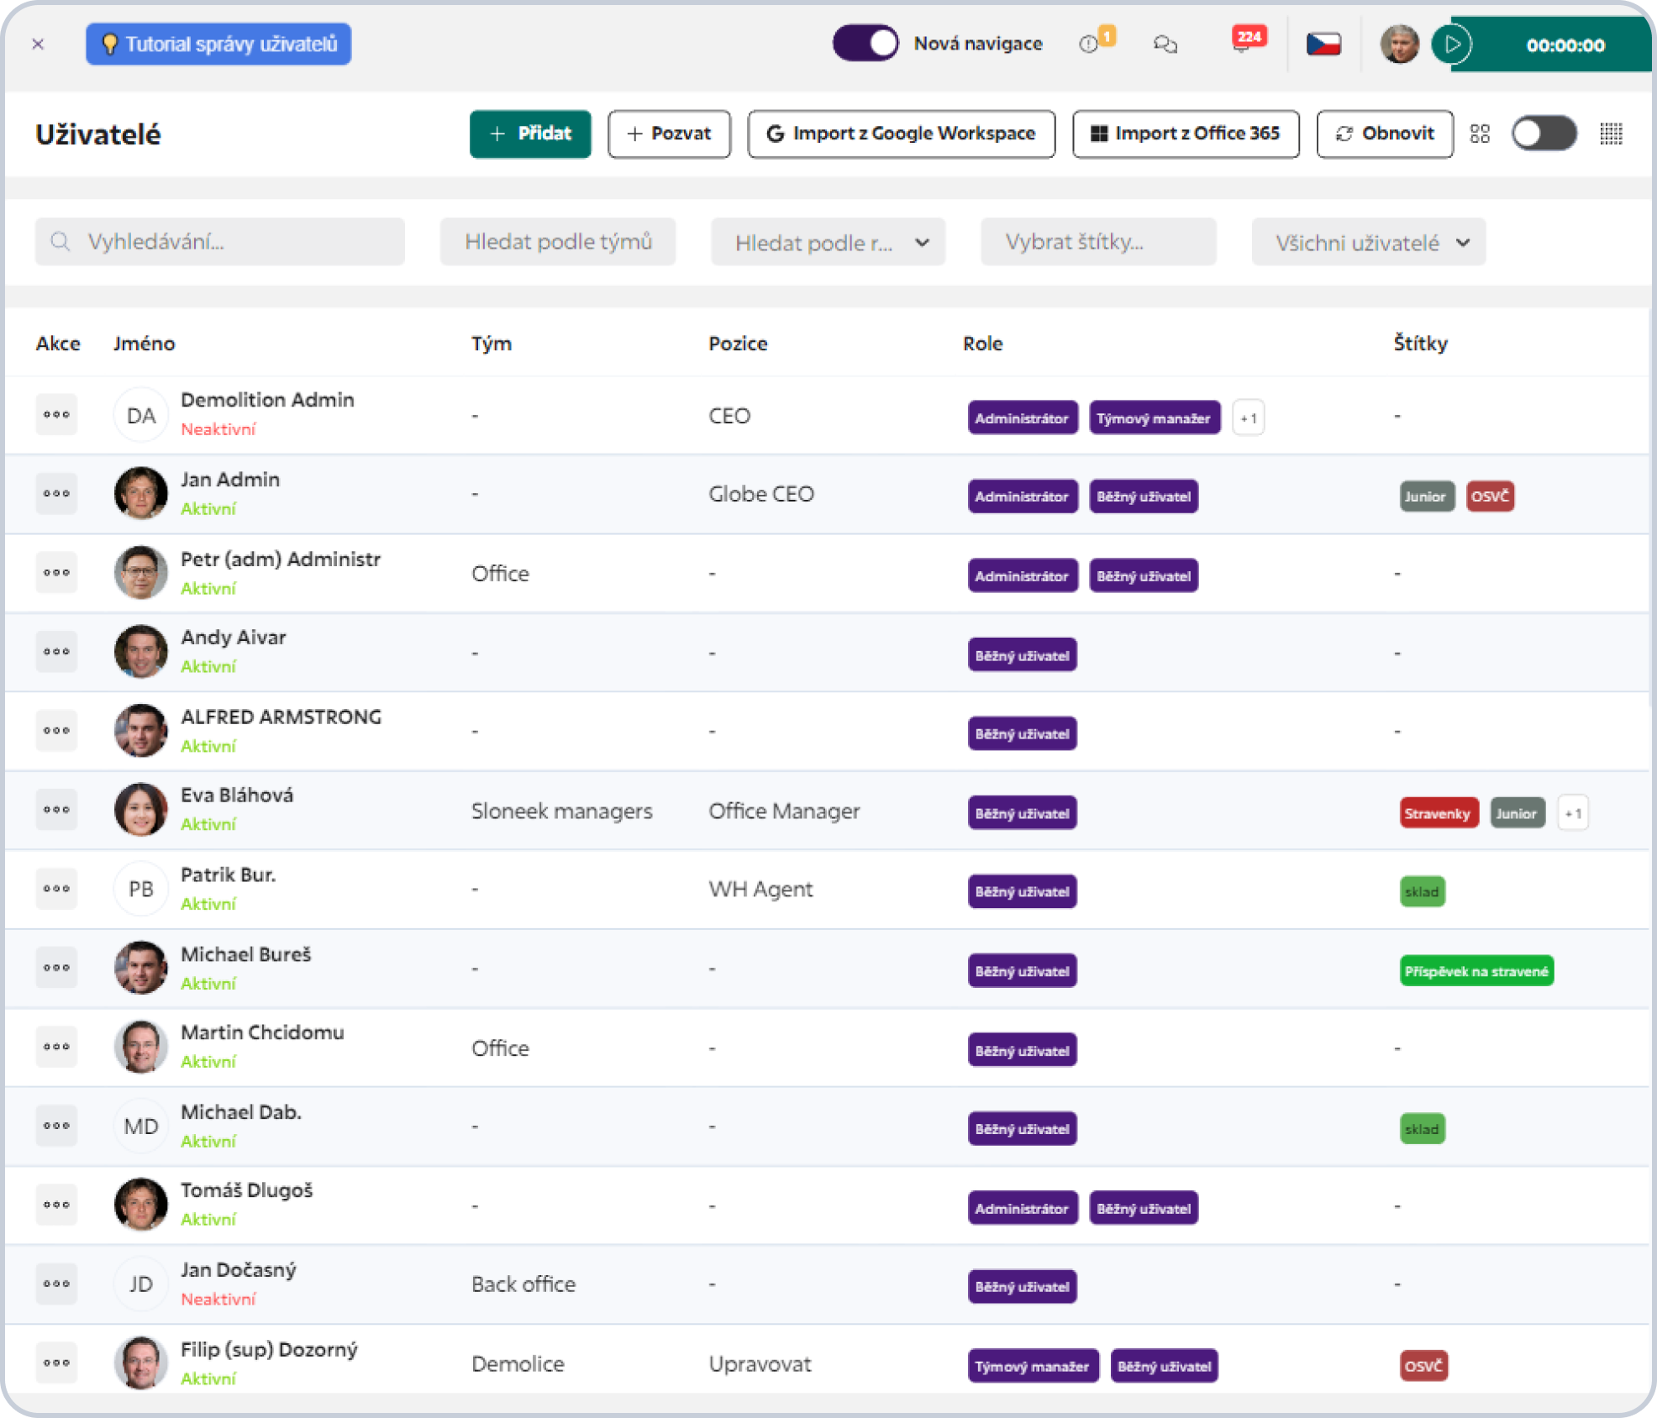Toggle the view switch next to Obnovit

pyautogui.click(x=1544, y=134)
